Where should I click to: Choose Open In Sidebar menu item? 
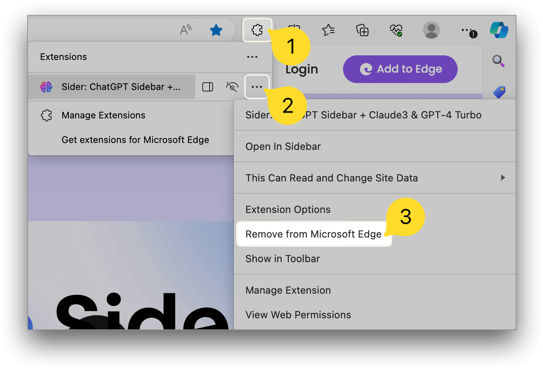click(x=375, y=146)
